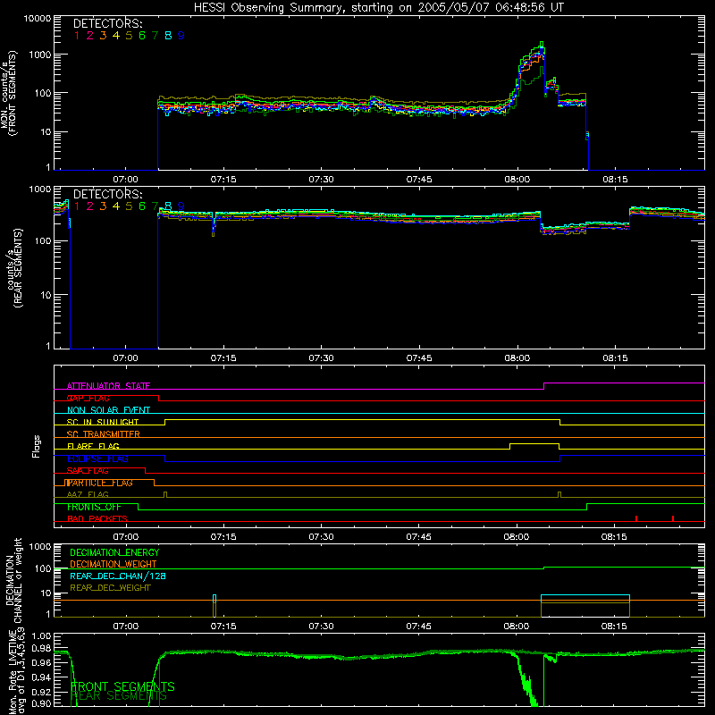Click yellow detector 4 in front segments legend
This screenshot has height=715, width=715.
pyautogui.click(x=116, y=36)
